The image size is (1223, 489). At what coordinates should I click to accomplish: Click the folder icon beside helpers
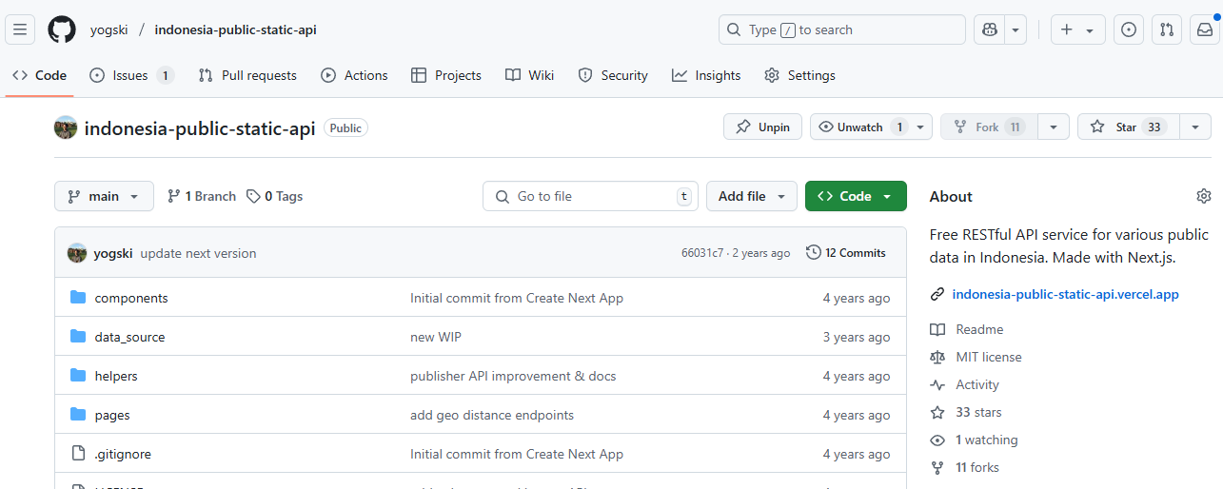pos(78,376)
